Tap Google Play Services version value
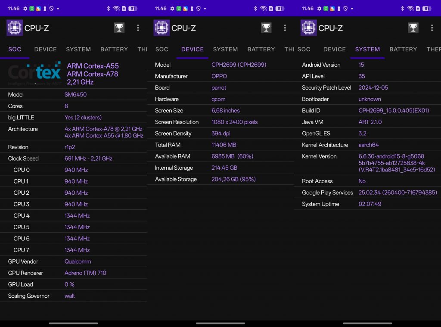Image resolution: width=441 pixels, height=327 pixels. (x=398, y=193)
